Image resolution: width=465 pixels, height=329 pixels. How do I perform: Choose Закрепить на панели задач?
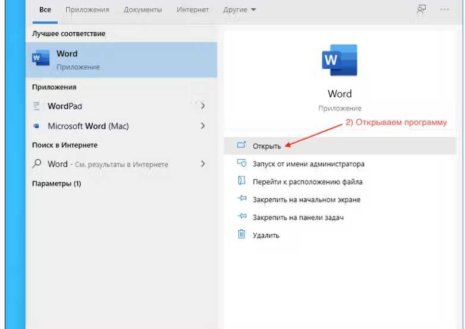340,217
